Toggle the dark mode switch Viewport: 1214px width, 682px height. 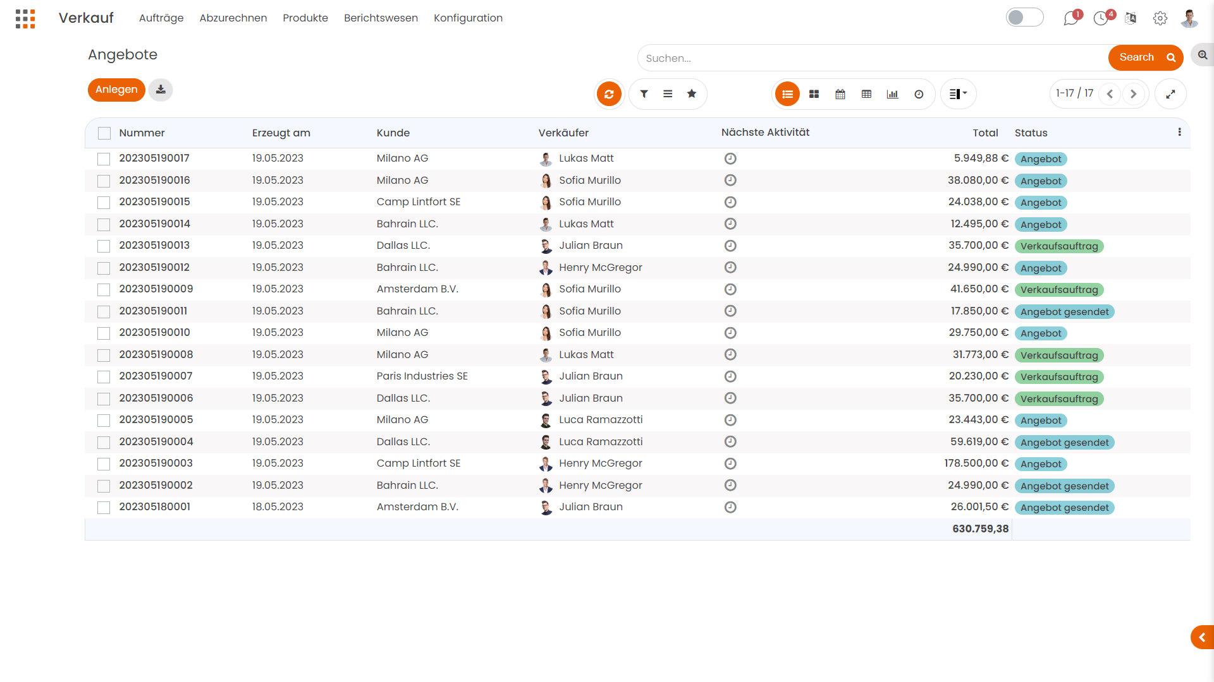[x=1024, y=18]
